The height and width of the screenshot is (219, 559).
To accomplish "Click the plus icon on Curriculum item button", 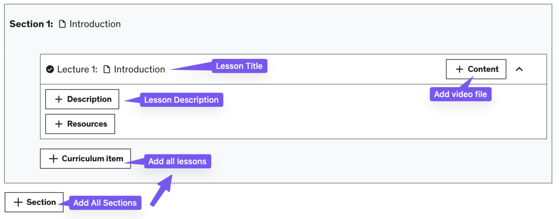I will pyautogui.click(x=53, y=158).
